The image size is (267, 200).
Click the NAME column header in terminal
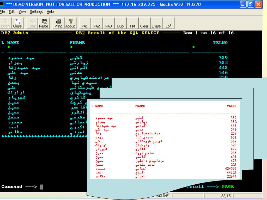tap(13, 43)
